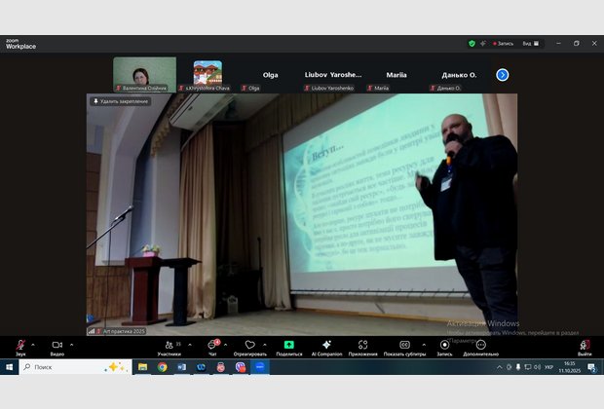Image resolution: width=604 pixels, height=409 pixels.
Task: Click Удалить закрепление to unpin video
Action: pyautogui.click(x=121, y=101)
